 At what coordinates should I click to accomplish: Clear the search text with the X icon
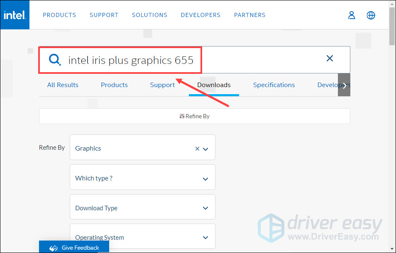330,58
